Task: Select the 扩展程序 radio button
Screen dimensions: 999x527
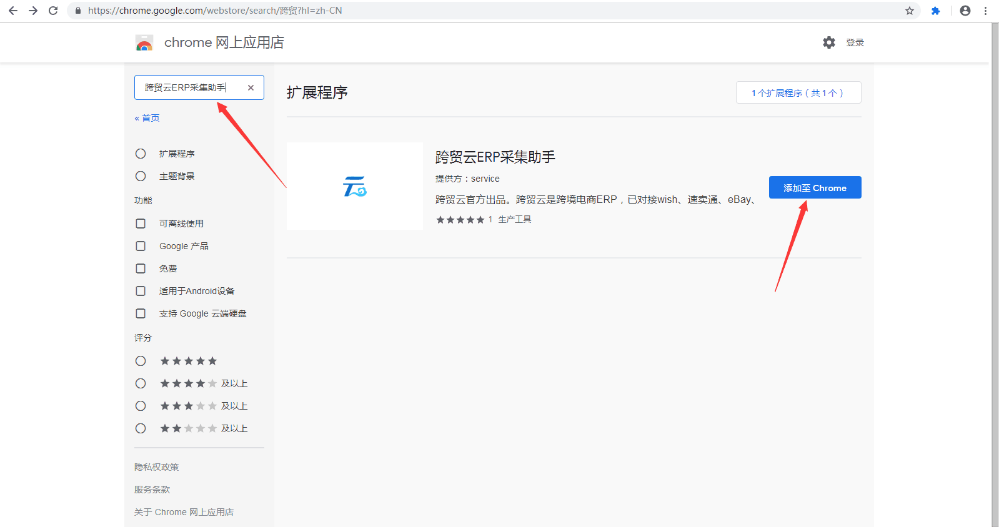Action: coord(141,154)
